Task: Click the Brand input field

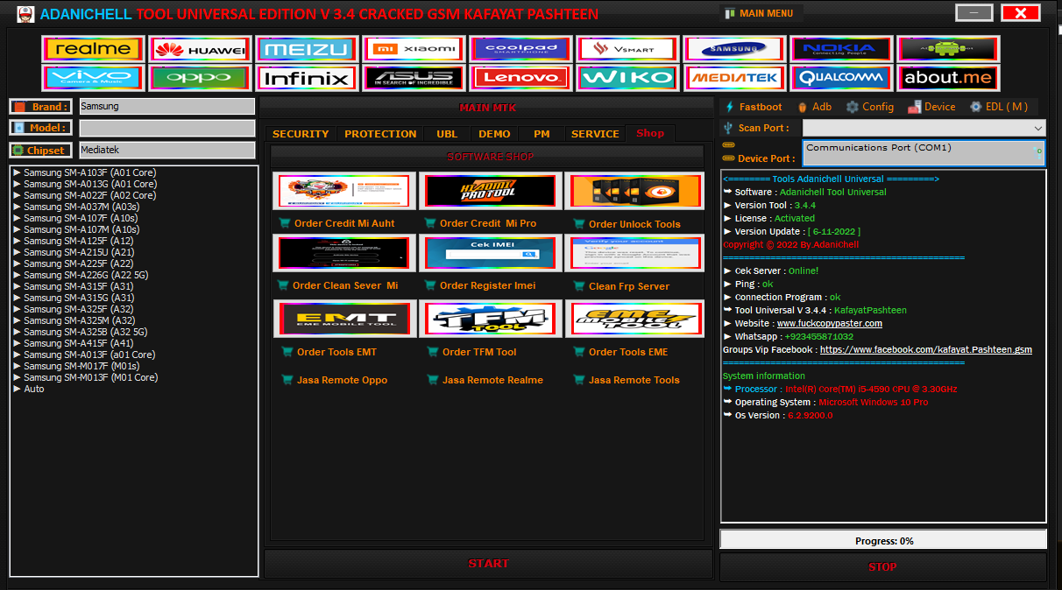Action: pos(166,107)
